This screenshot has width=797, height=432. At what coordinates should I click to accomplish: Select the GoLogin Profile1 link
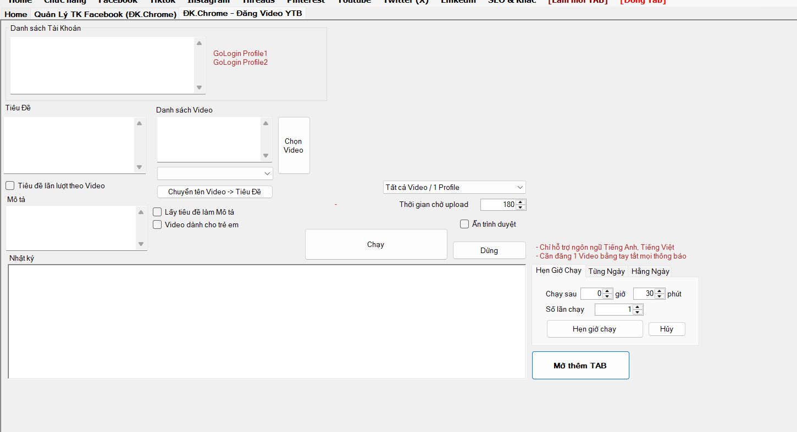click(240, 53)
